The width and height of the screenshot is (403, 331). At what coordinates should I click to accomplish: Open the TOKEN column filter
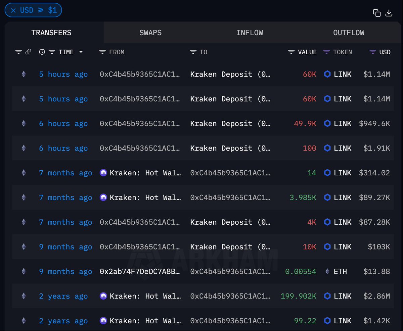point(326,52)
